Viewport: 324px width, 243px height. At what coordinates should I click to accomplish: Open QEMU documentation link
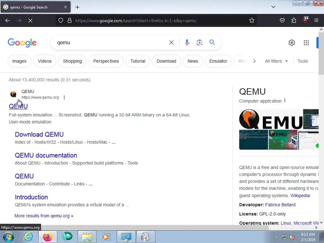(46, 155)
